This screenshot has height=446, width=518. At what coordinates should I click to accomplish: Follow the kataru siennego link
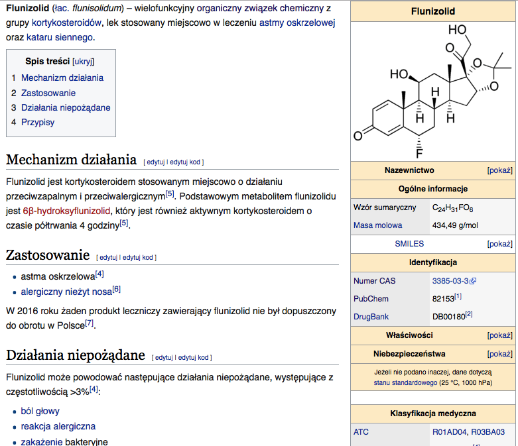60,37
